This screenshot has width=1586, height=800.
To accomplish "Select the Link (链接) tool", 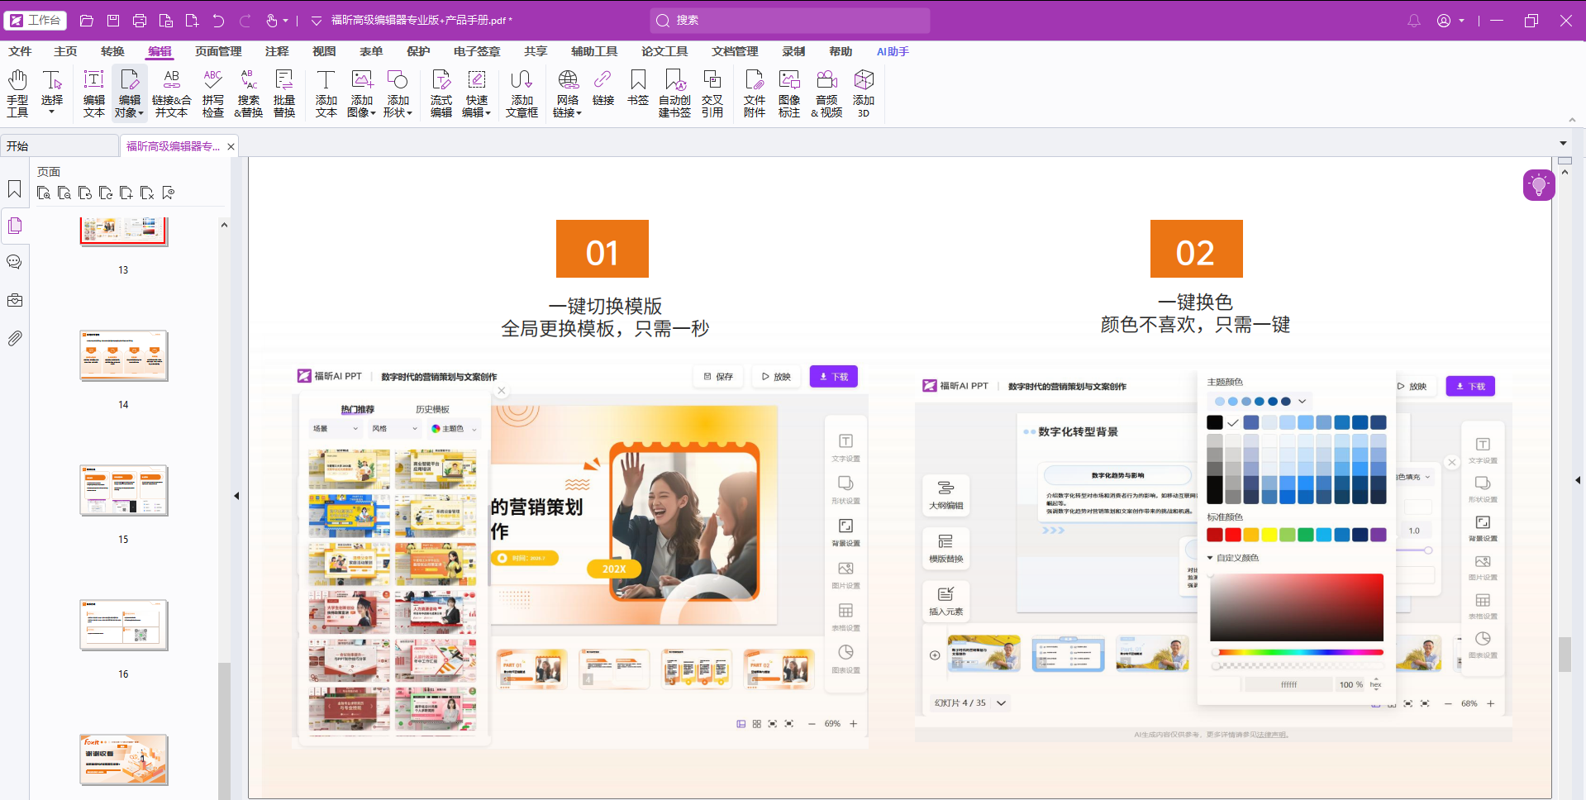I will (x=603, y=88).
